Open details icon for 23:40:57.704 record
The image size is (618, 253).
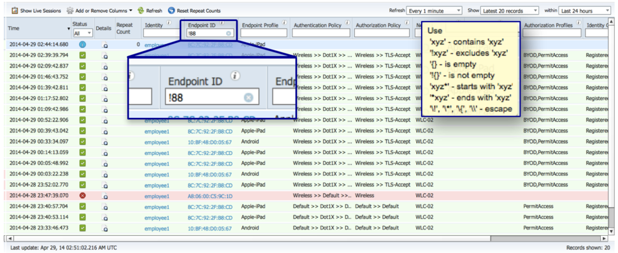[105, 206]
